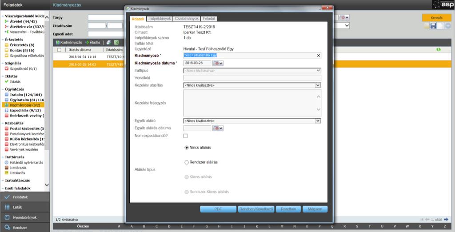Open Vevények kezelése sidebar item

click(x=21, y=149)
